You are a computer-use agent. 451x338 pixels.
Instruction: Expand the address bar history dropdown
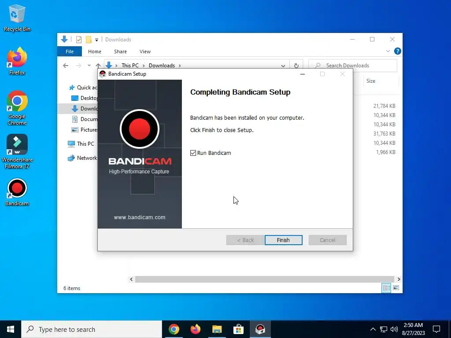283,66
